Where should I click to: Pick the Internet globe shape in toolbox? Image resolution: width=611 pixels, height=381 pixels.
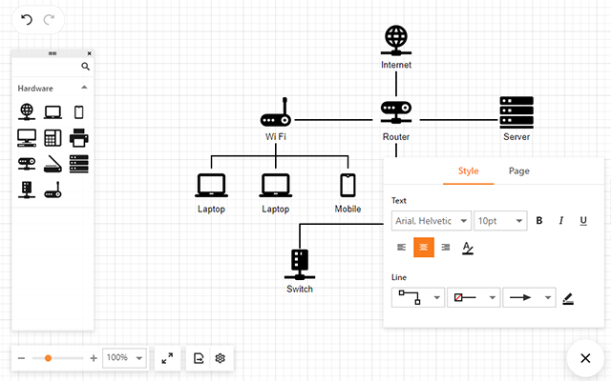(27, 112)
